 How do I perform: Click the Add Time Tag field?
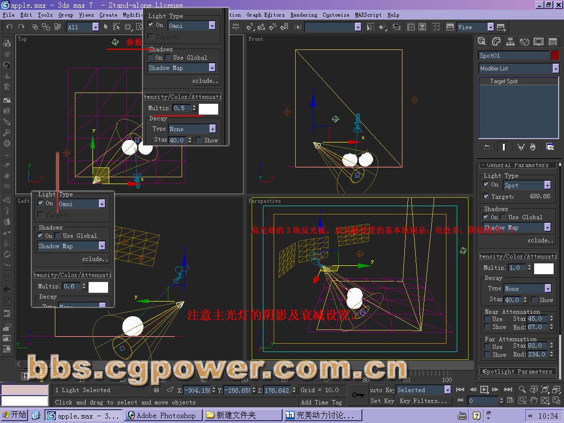[321, 402]
